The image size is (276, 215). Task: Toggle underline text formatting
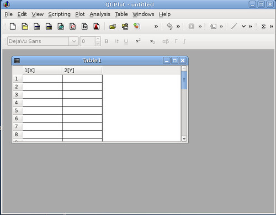(126, 41)
